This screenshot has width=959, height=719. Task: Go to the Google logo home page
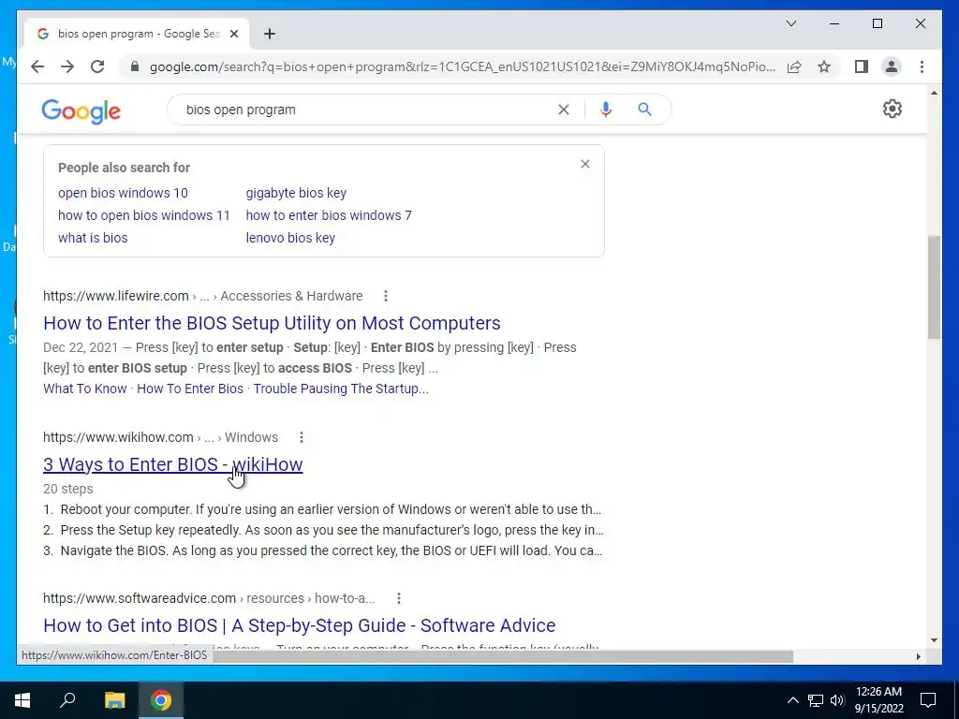(x=81, y=111)
